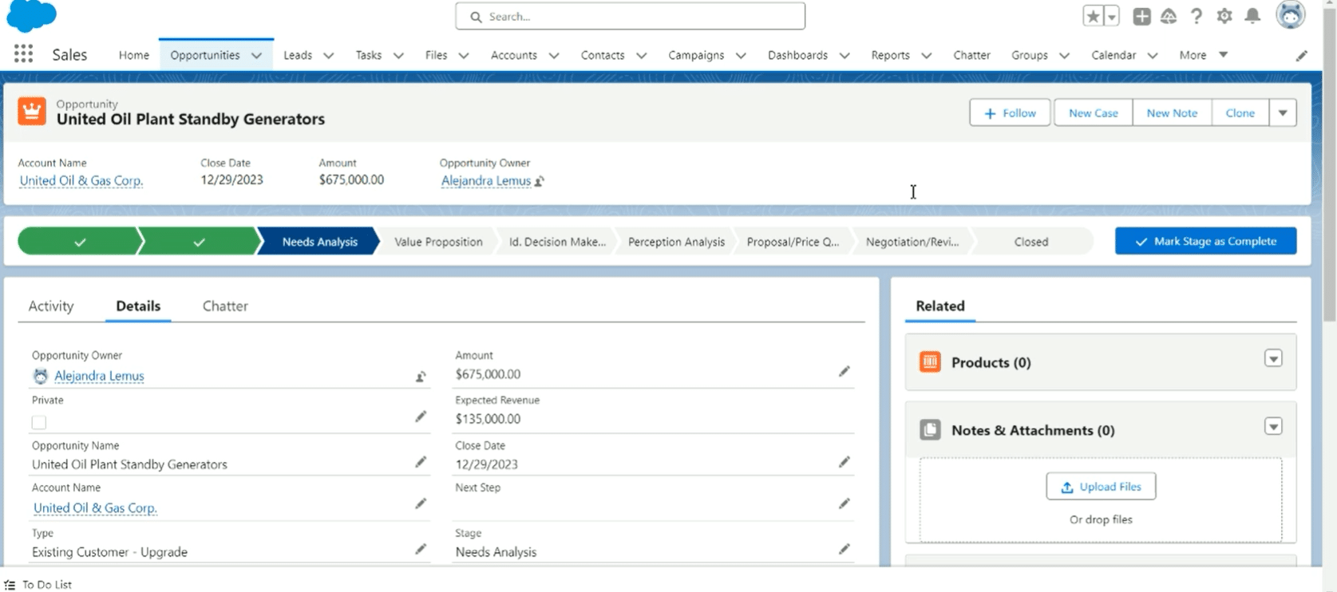Click the New Note button
The width and height of the screenshot is (1337, 592).
pos(1172,112)
